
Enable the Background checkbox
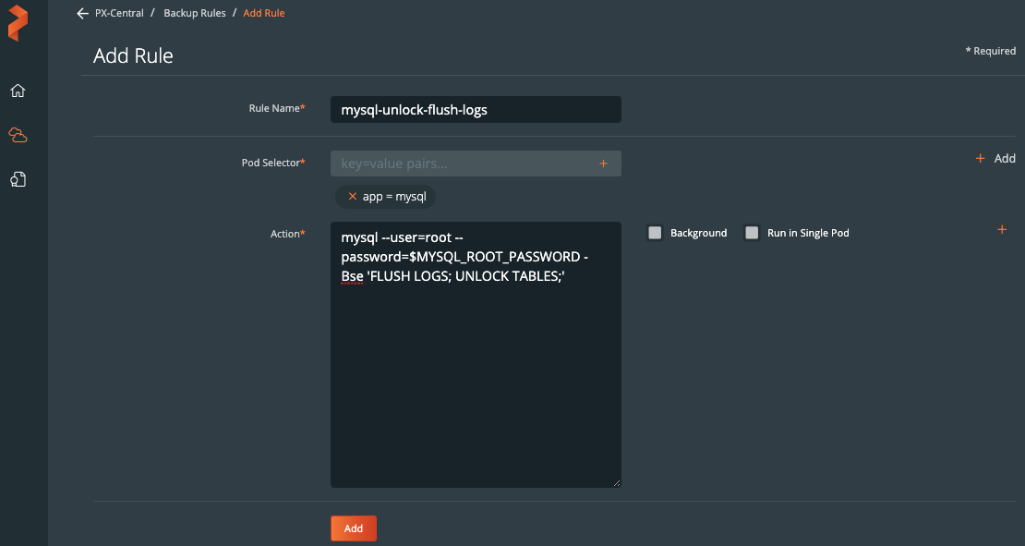[x=656, y=233]
